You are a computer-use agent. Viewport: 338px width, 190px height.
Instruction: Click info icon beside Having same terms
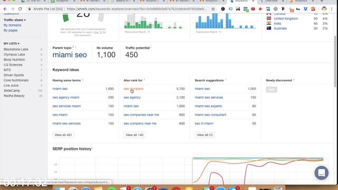82,80
